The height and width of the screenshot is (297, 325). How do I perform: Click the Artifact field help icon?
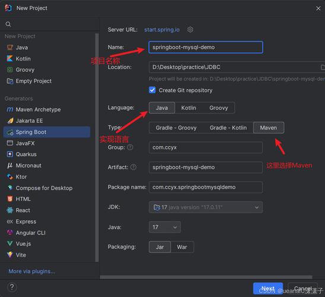pyautogui.click(x=133, y=167)
